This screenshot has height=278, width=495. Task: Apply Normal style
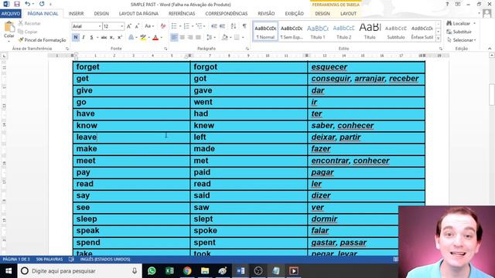point(265,32)
